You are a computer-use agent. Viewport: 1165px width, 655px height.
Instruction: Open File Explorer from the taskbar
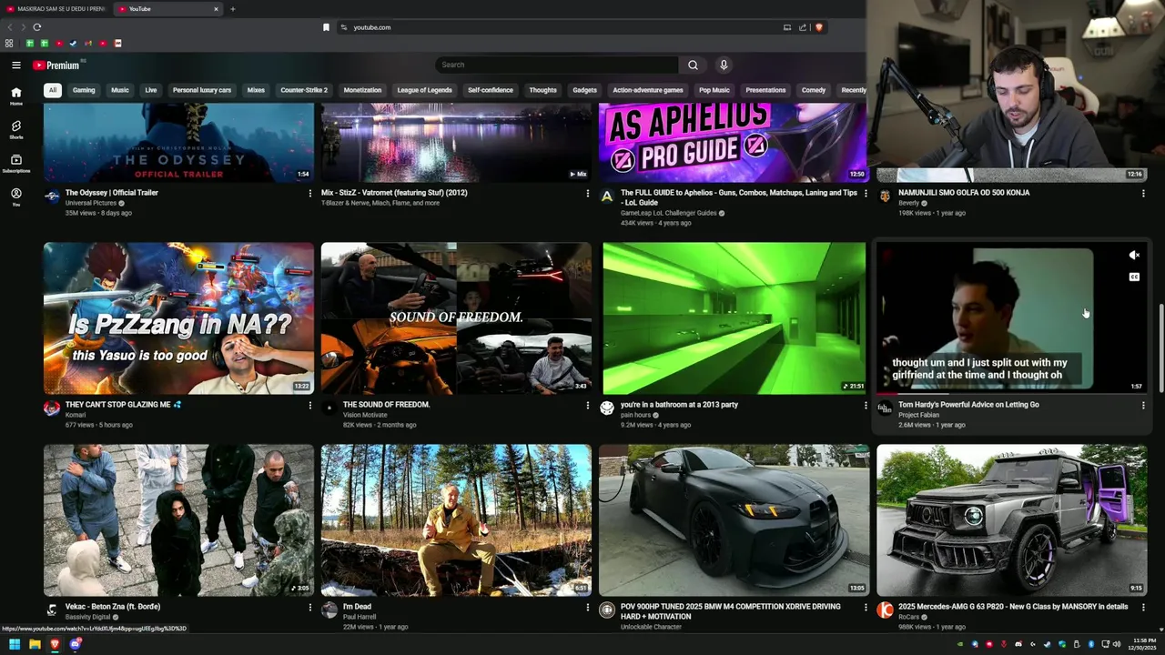pyautogui.click(x=35, y=644)
